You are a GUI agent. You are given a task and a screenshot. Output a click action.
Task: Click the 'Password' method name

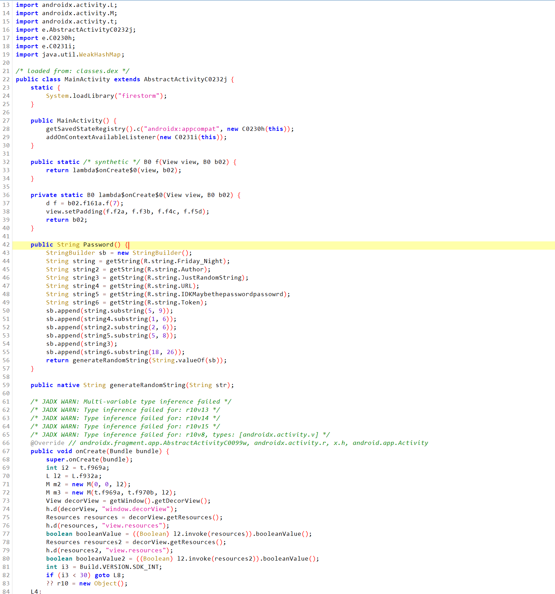[x=98, y=244]
